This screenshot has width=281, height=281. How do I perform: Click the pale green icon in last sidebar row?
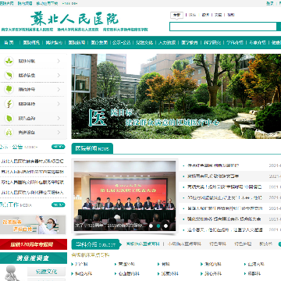[9, 133]
